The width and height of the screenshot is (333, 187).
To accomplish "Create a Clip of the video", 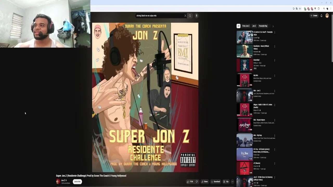I will 226,182.
